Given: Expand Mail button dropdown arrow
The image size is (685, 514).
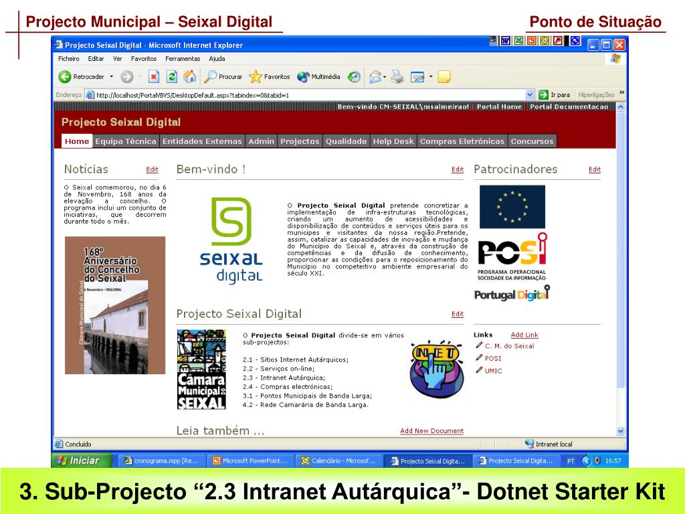Looking at the screenshot, I should (x=385, y=77).
